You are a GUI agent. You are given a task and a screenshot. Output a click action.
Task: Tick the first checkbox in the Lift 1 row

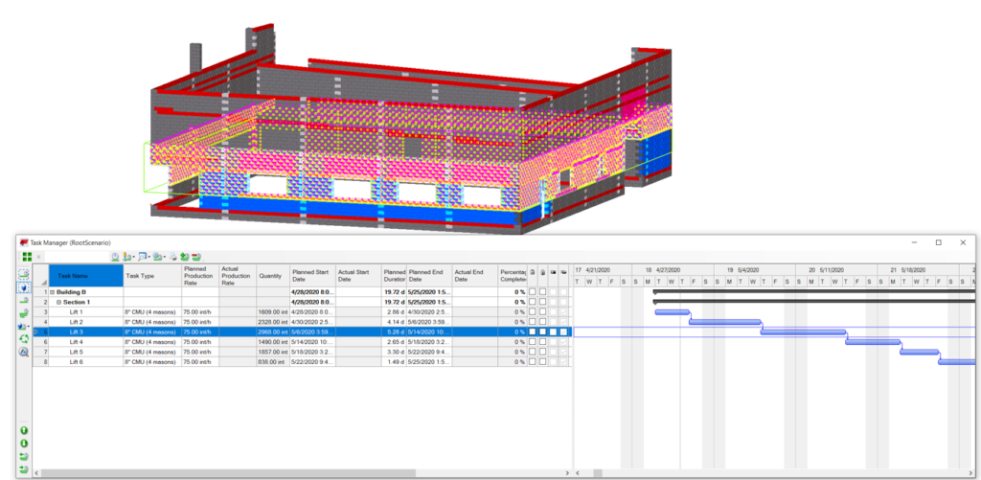(x=533, y=312)
